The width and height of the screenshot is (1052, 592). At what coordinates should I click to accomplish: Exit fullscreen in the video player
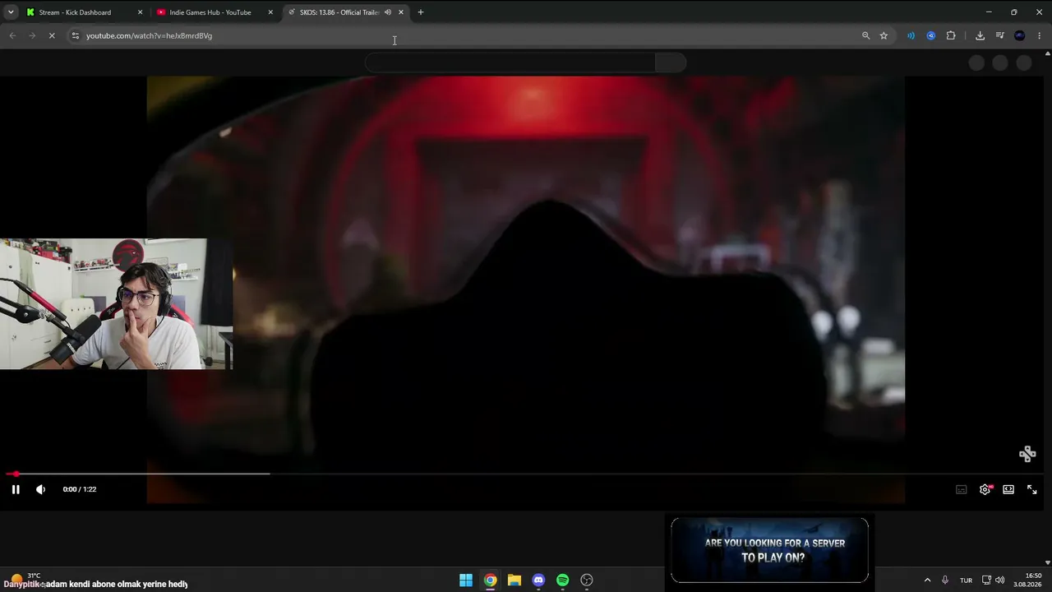pos(1032,489)
